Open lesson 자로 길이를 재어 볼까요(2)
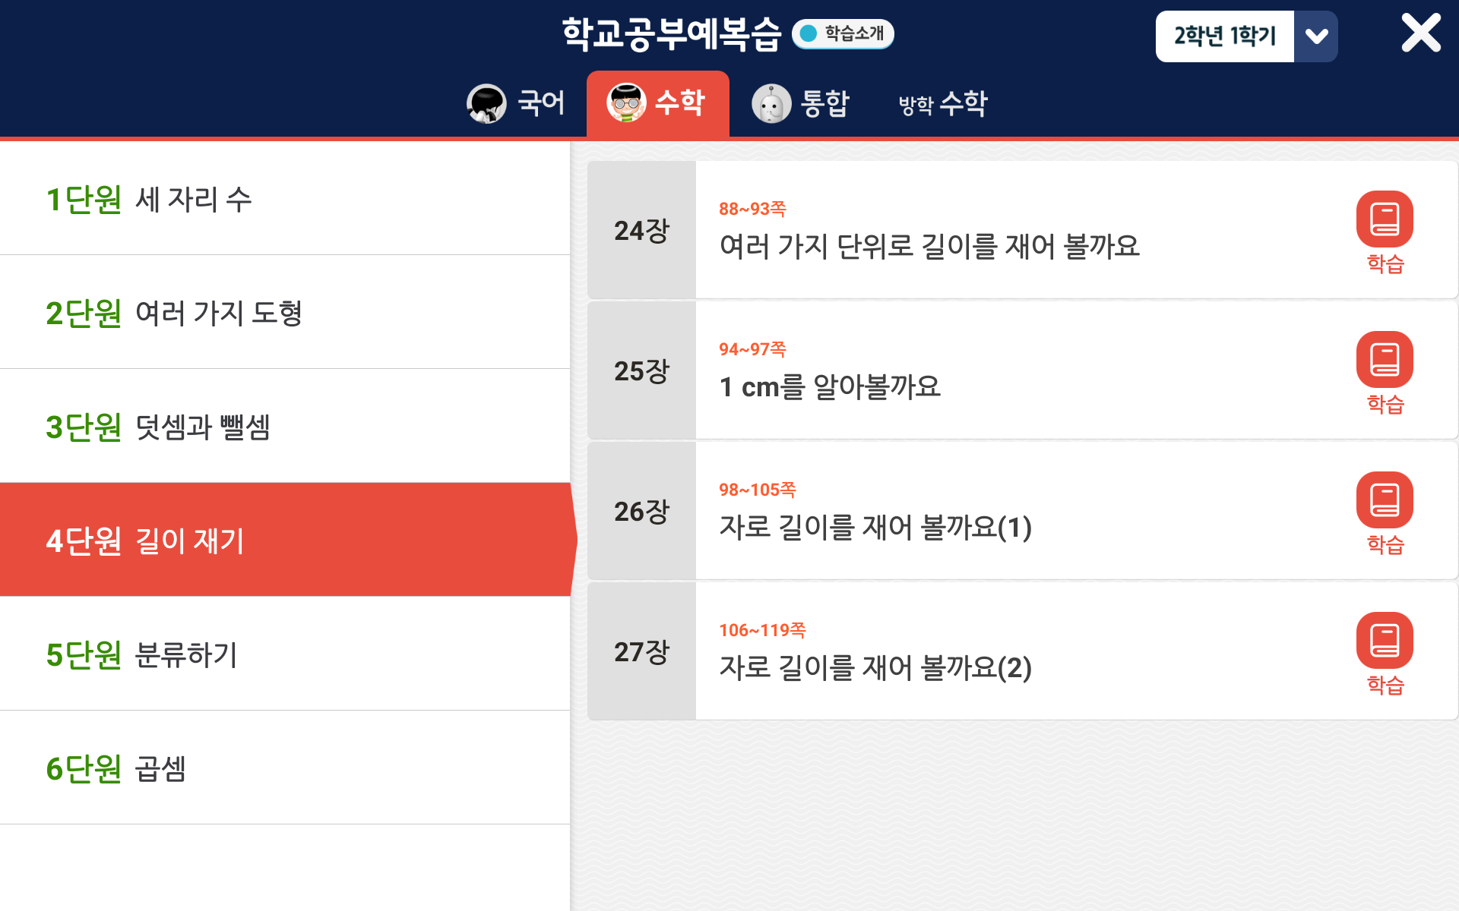The width and height of the screenshot is (1459, 911). coord(875,668)
